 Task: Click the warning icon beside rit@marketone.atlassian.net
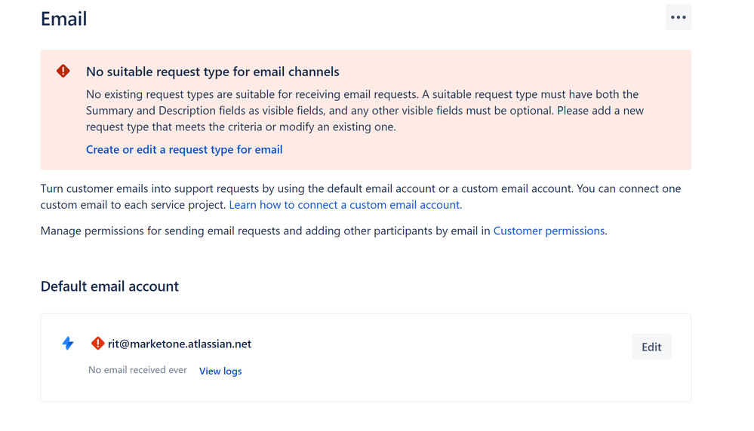pyautogui.click(x=97, y=343)
